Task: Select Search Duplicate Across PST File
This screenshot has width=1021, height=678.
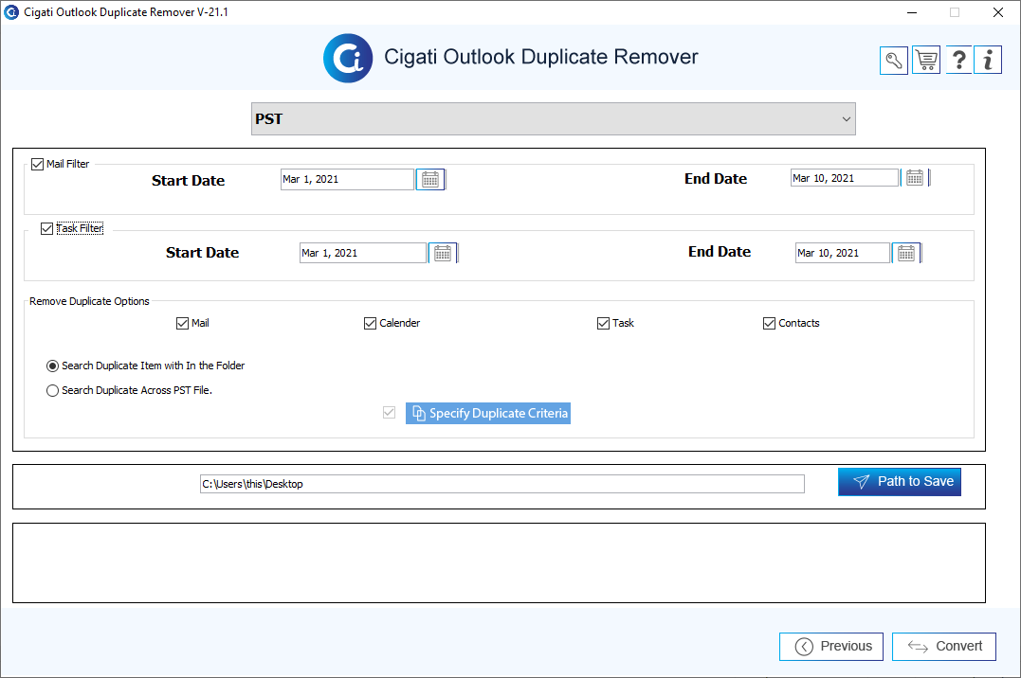Action: pyautogui.click(x=53, y=391)
